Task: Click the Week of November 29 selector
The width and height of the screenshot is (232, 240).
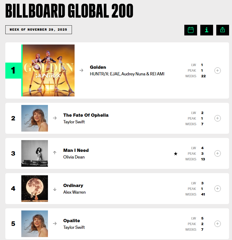Action: (39, 30)
